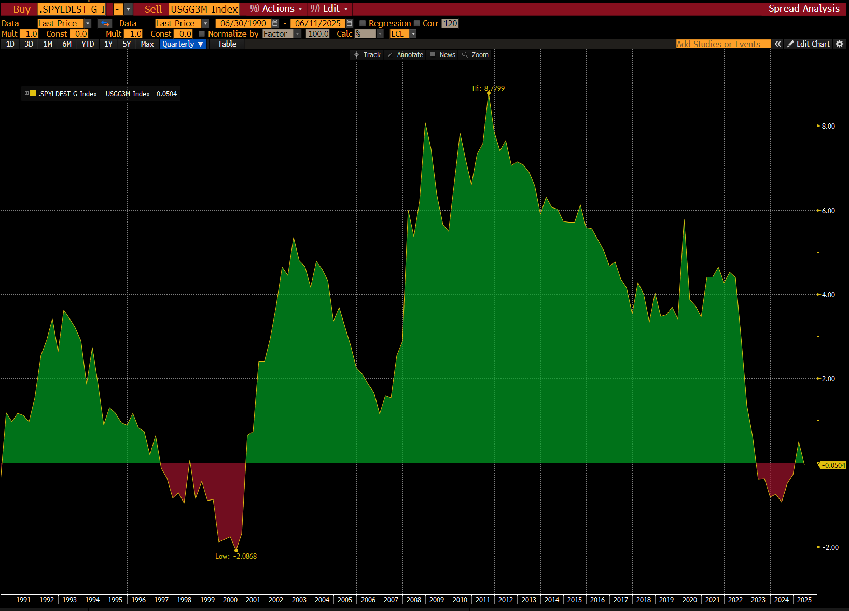The image size is (849, 611).
Task: Collapse the studies panel double-chevron icon
Action: pyautogui.click(x=778, y=44)
